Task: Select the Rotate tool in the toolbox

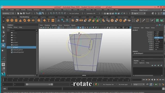Action: [x=3, y=45]
